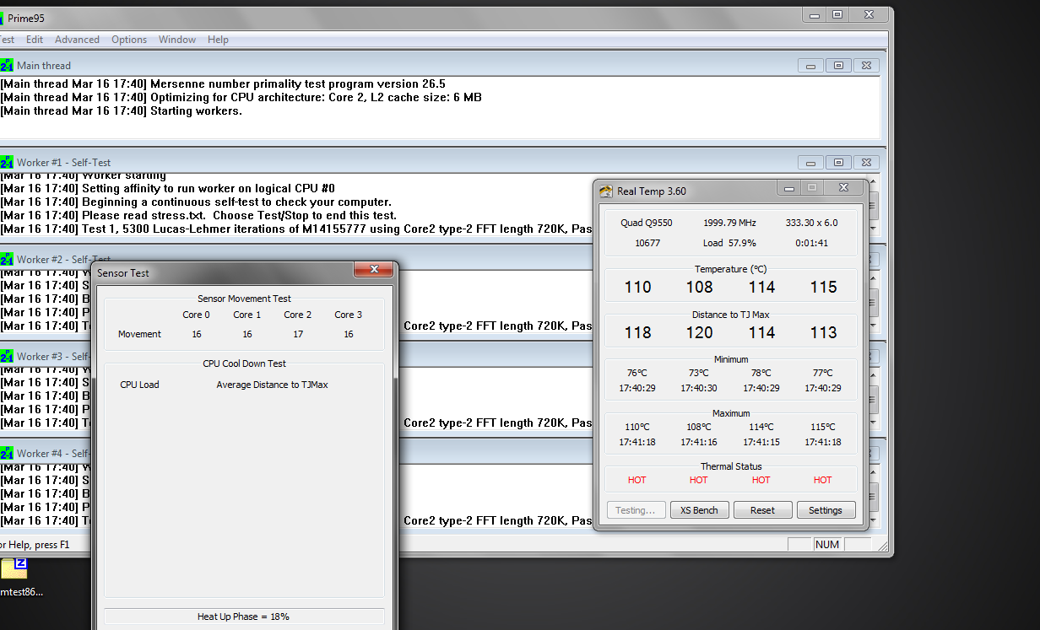The width and height of the screenshot is (1040, 630).
Task: Close the Worker #1 Self-Test window
Action: (866, 163)
